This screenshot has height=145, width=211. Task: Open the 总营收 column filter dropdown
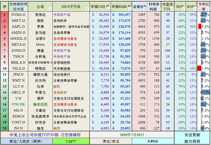click(145, 9)
